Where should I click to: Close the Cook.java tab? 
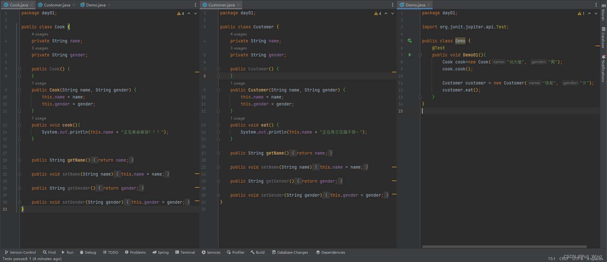(31, 5)
